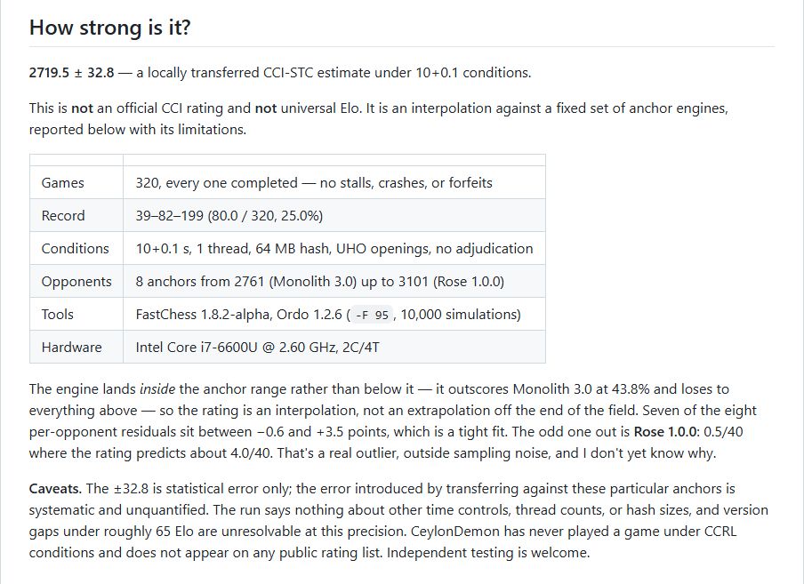Screen dimensions: 804x584
Task: Click the bold 2719.5 ± 32.8 rating
Action: coord(71,73)
